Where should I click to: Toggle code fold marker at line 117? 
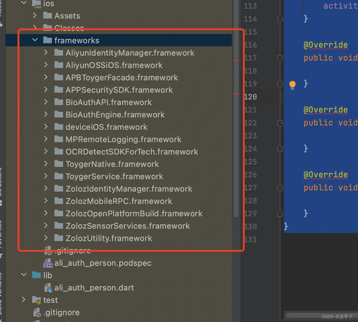click(280, 58)
